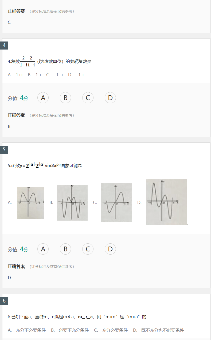This screenshot has width=211, height=340.
Task: Select answer circle D for question 4
Action: point(110,98)
